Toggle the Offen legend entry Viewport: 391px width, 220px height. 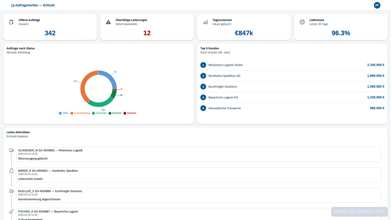point(64,113)
